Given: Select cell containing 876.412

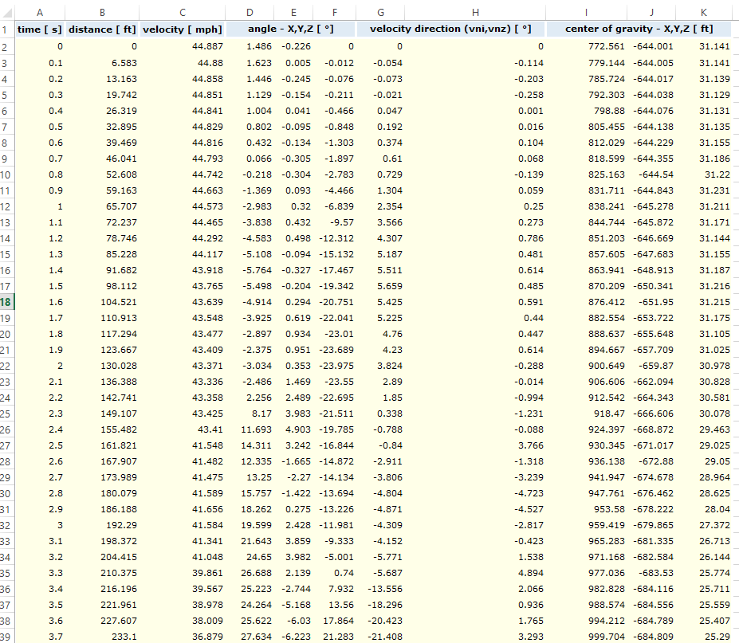Looking at the screenshot, I should [586, 302].
